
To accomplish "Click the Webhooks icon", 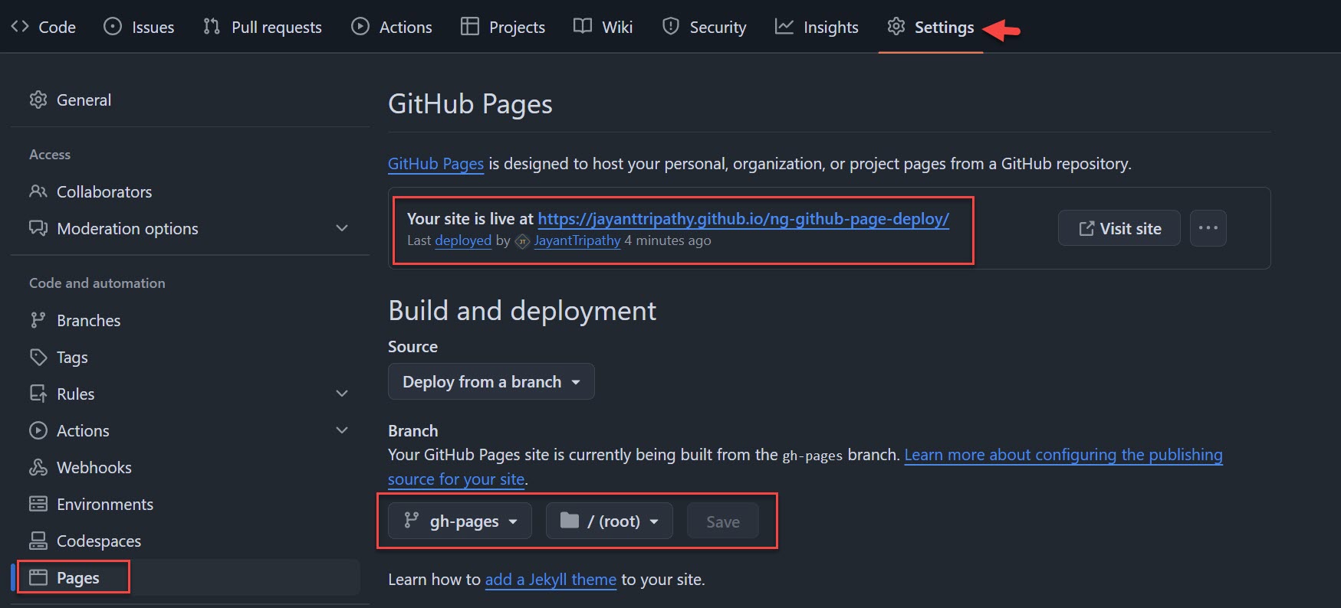I will click(x=38, y=467).
